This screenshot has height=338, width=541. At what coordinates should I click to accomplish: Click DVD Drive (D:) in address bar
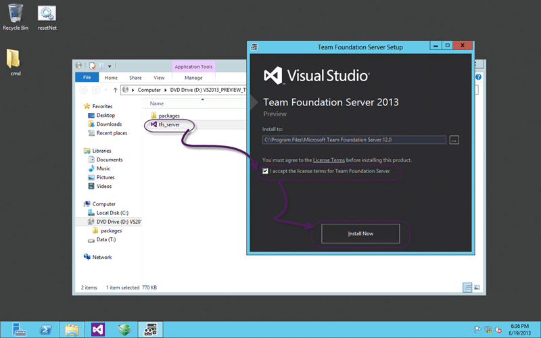pos(208,90)
